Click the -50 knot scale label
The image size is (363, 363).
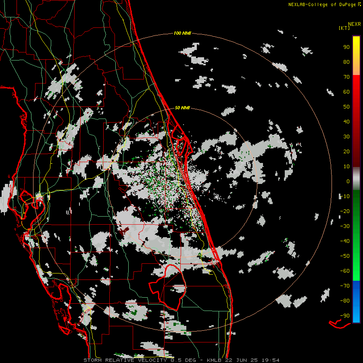pyautogui.click(x=345, y=256)
